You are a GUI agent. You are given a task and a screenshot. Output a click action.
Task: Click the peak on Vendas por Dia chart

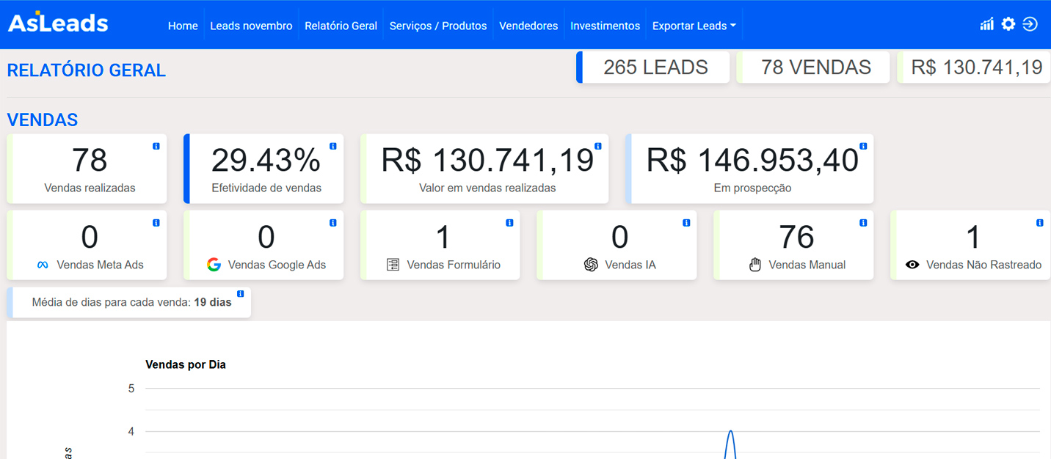coord(730,432)
